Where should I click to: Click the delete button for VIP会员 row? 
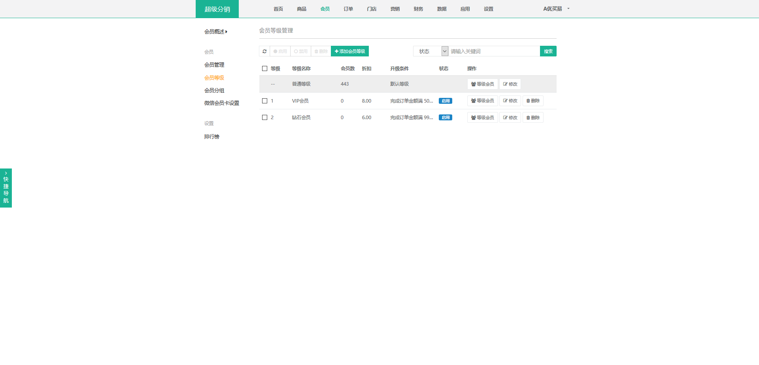pos(532,101)
